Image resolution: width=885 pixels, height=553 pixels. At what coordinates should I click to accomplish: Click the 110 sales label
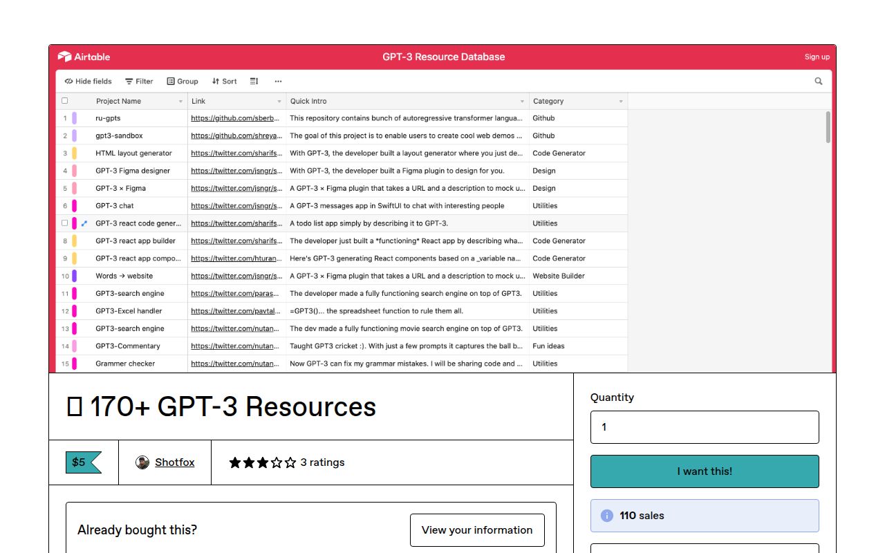coord(642,516)
